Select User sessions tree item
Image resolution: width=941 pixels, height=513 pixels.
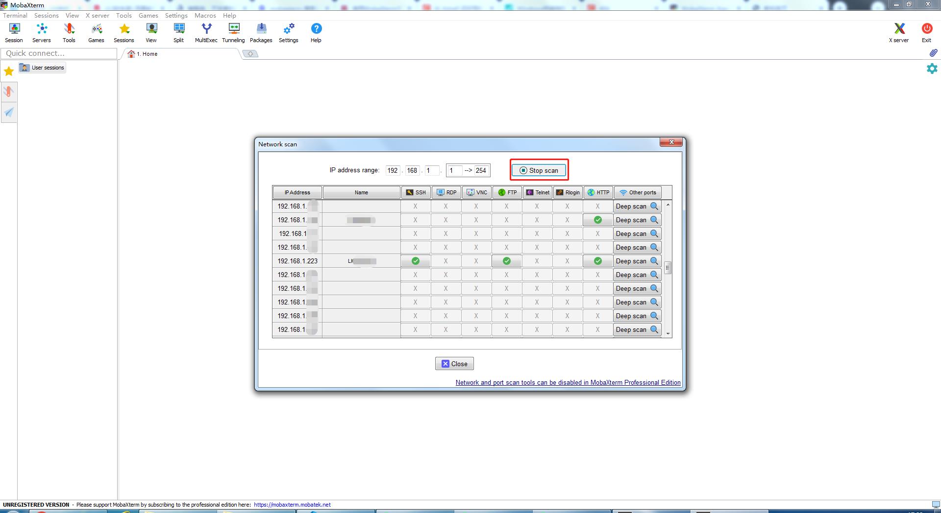[x=42, y=68]
